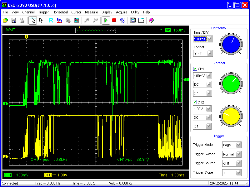Expand the Time/DIV dropdown

tap(210, 39)
